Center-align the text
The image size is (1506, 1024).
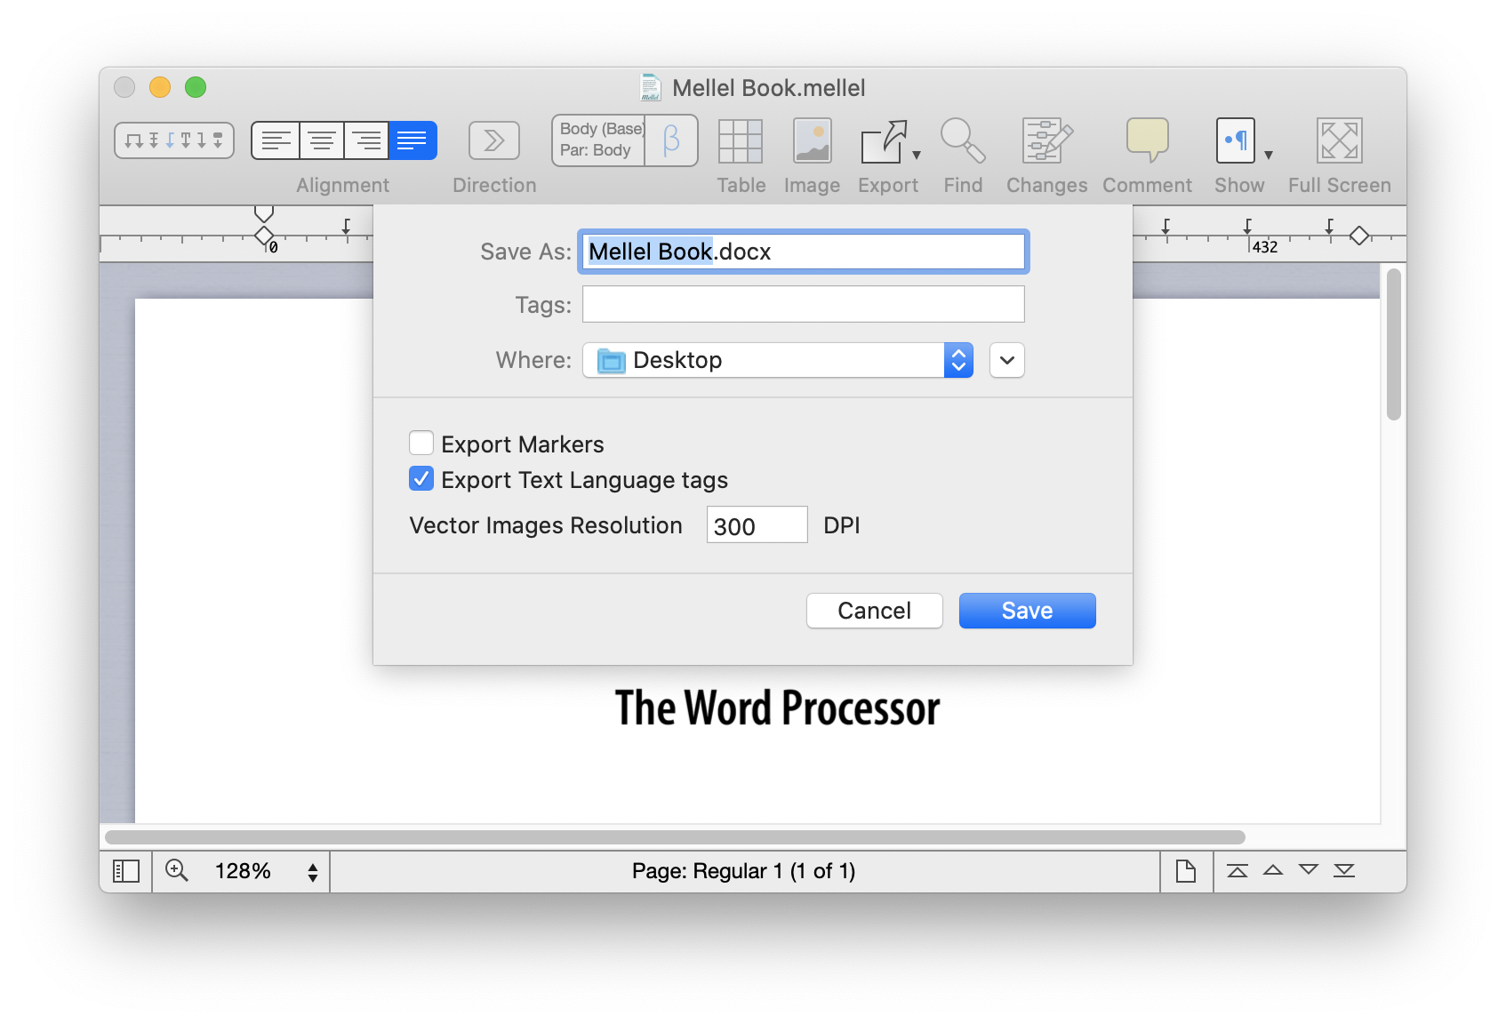321,140
